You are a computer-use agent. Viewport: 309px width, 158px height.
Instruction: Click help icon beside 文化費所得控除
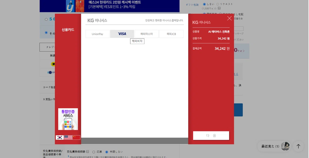click(x=88, y=152)
